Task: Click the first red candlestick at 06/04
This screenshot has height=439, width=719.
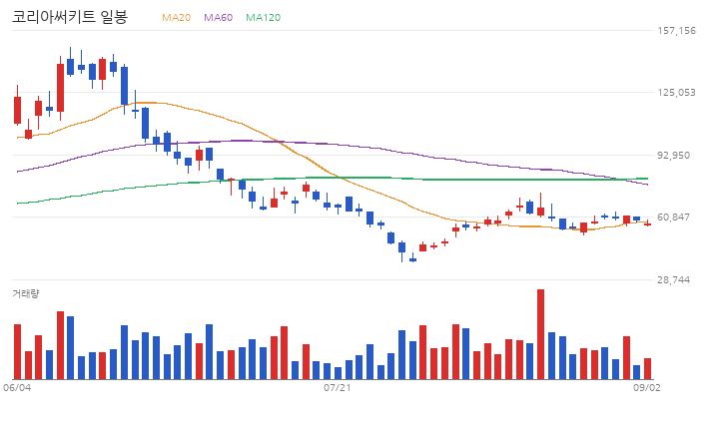Action: pyautogui.click(x=17, y=106)
